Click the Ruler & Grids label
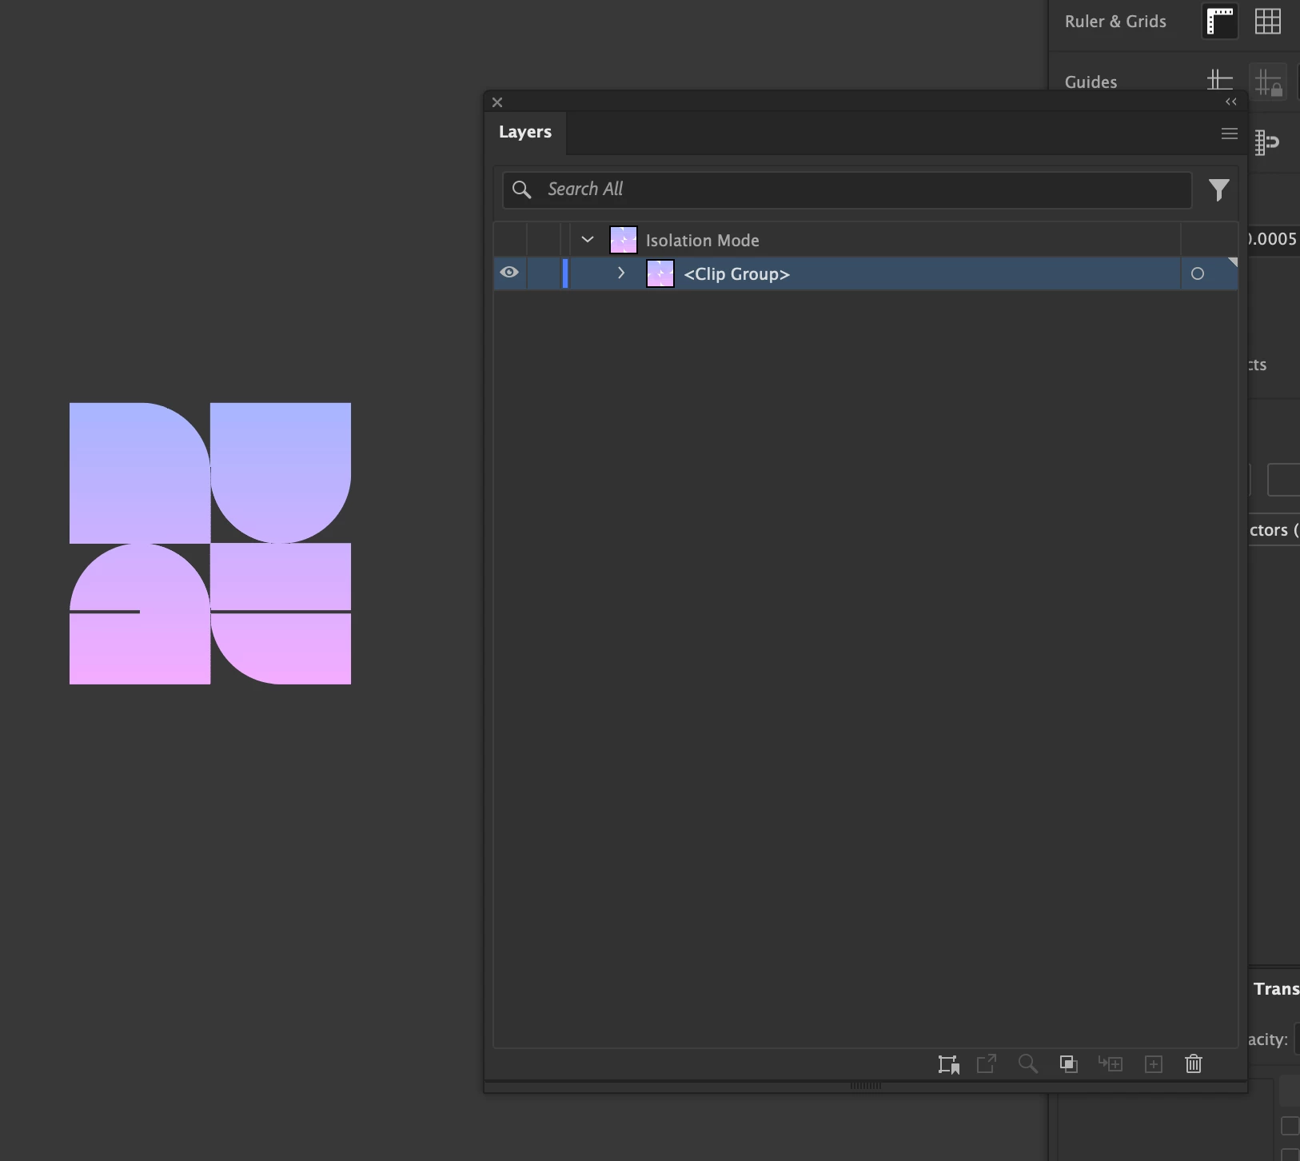Image resolution: width=1300 pixels, height=1161 pixels. point(1115,22)
